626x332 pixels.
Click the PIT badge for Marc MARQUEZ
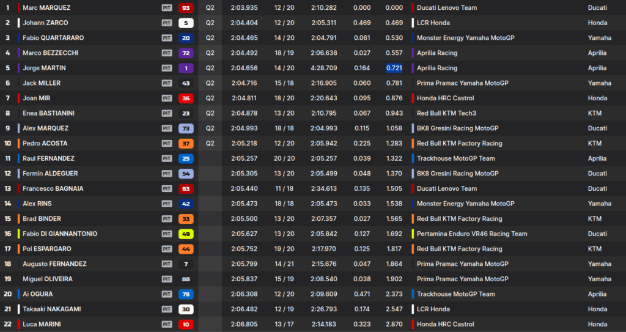(166, 7)
